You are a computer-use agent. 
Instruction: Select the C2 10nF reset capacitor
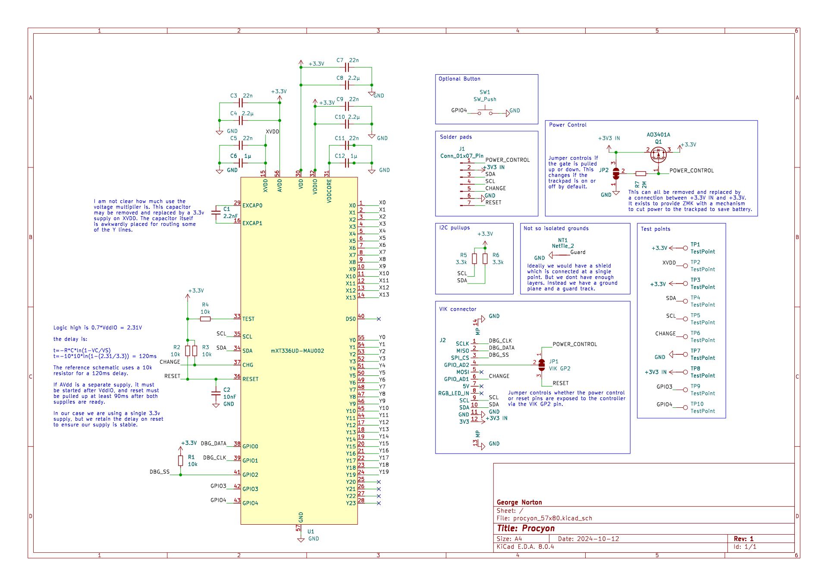pyautogui.click(x=216, y=393)
